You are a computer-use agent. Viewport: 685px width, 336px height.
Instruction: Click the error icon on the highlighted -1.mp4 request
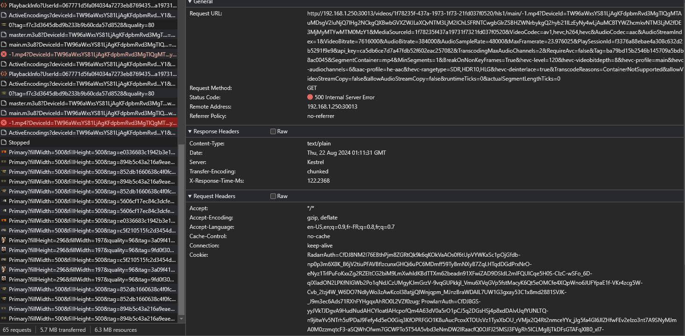(4, 123)
